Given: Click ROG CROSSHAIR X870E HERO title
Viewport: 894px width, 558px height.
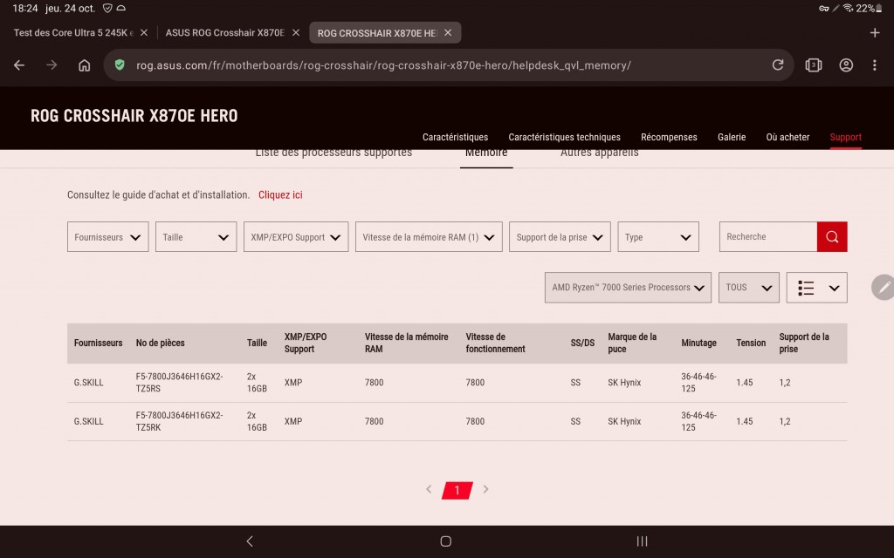Looking at the screenshot, I should (134, 116).
